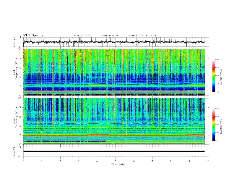This screenshot has height=181, width=234.
Task: Click the upper colorbar's 'log(PSD)(V²/Hz)' label
Action: tap(221, 77)
